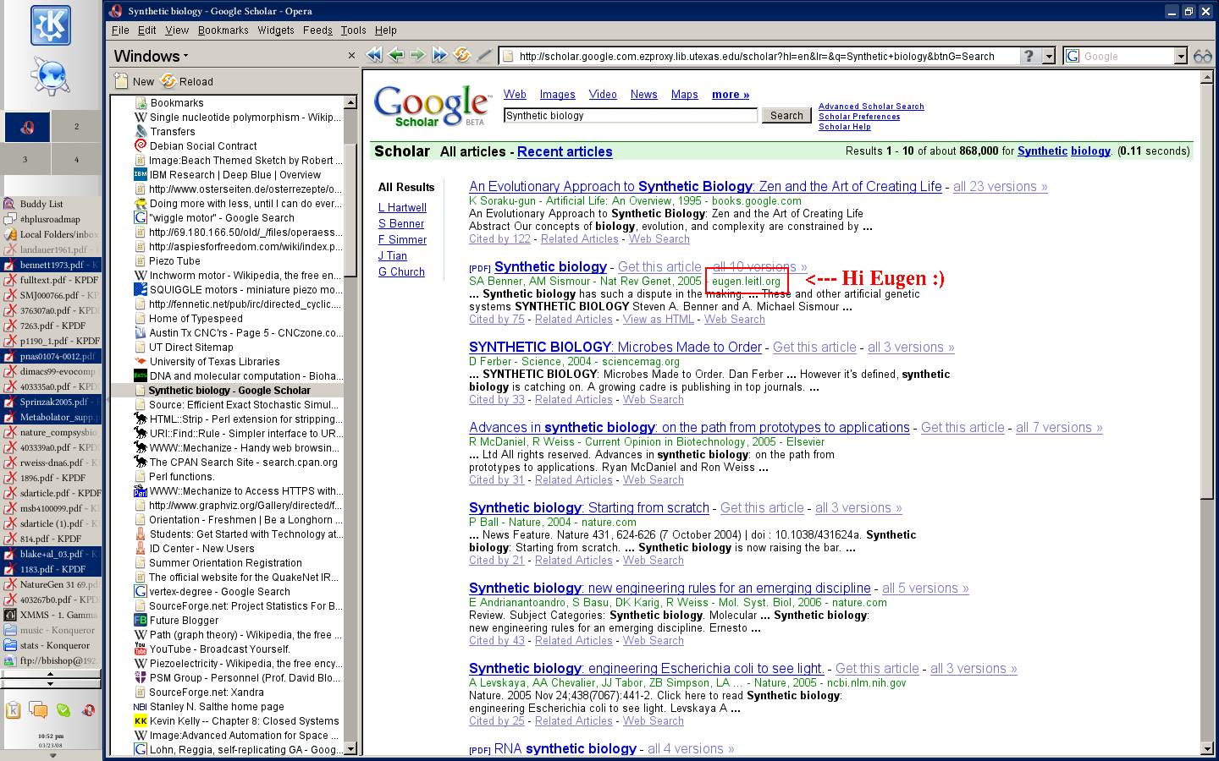1219x761 pixels.
Task: Click in the Scholar search query field
Action: tap(631, 116)
